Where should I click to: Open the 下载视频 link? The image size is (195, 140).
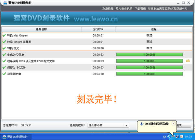pos(140,8)
